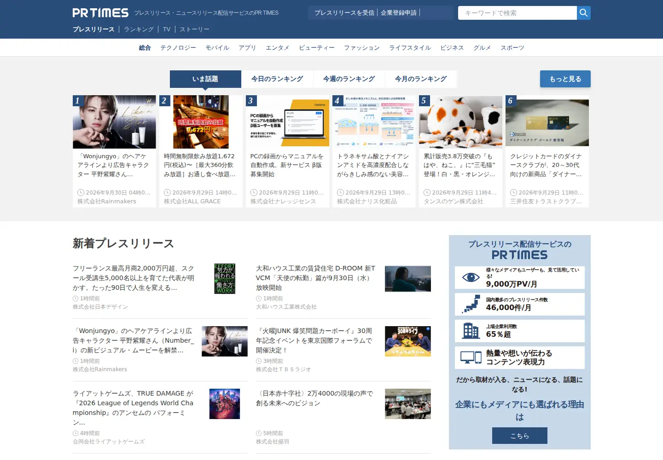The height and width of the screenshot is (460, 663).
Task: Open ストーリー in header navigation
Action: [x=194, y=29]
